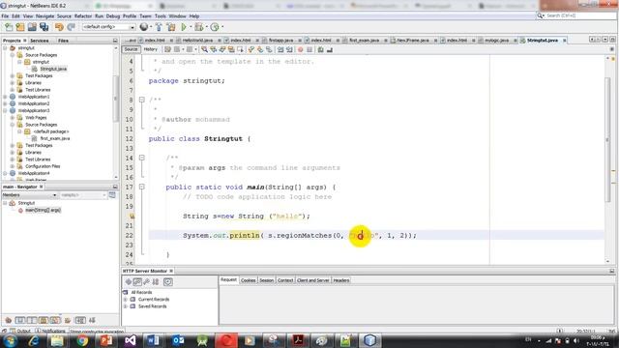
Task: Toggle Source view in the editor
Action: pos(131,49)
